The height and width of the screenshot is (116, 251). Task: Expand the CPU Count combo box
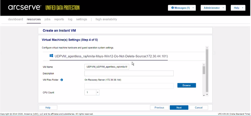[98, 92]
